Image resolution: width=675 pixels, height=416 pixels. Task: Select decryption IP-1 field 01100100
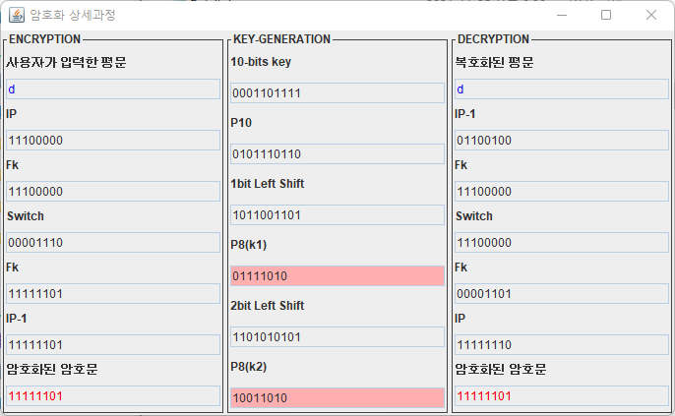562,141
